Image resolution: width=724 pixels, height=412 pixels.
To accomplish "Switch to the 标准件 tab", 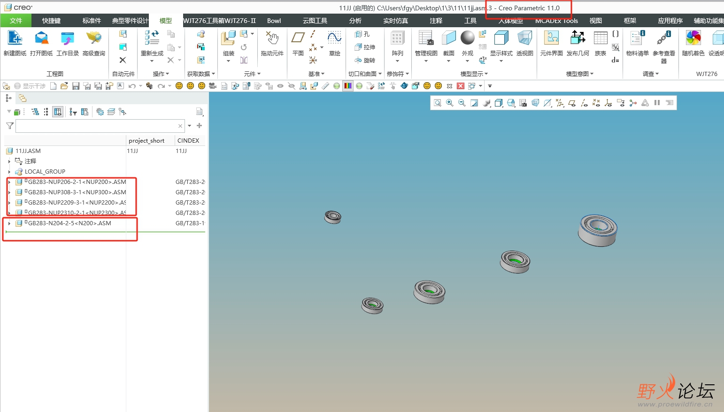I will point(92,21).
